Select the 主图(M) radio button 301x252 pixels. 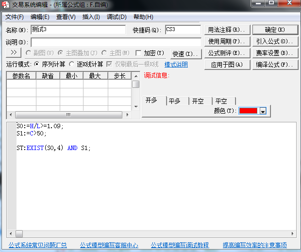point(104,53)
